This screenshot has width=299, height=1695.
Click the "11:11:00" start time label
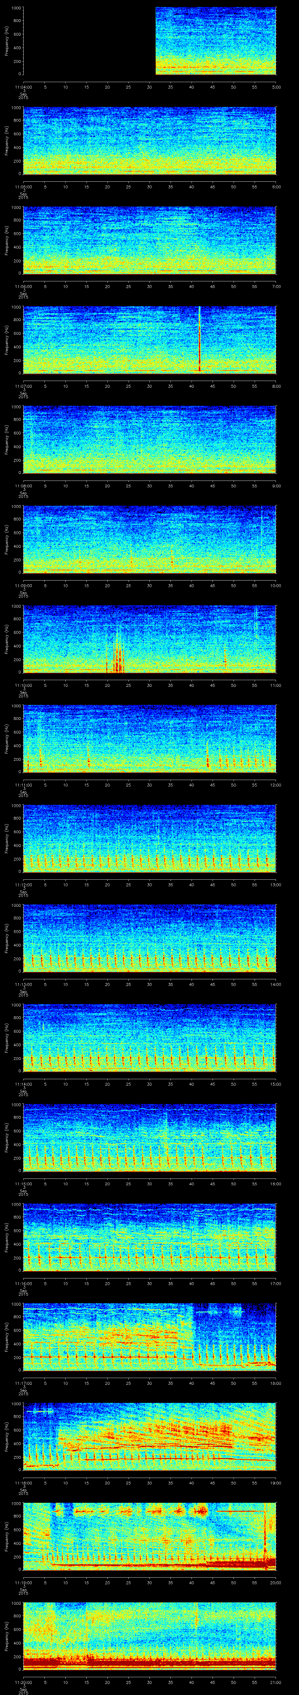click(x=23, y=785)
